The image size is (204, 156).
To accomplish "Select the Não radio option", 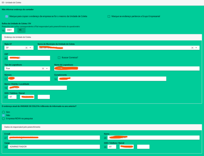I will [x=3, y=115].
